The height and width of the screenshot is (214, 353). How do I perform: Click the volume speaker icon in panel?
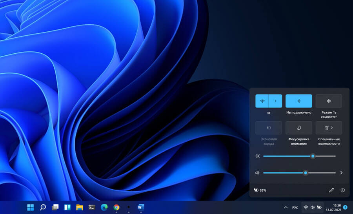coord(257,173)
